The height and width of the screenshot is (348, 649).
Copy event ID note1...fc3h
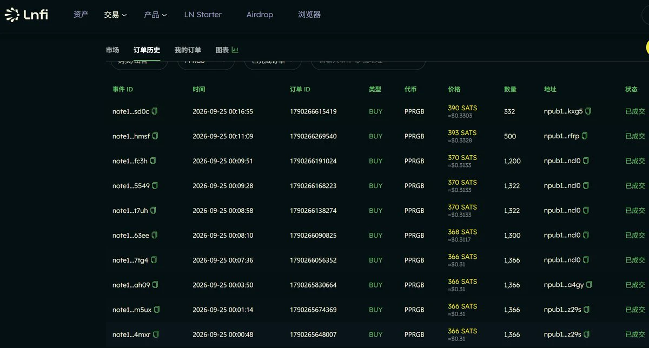click(153, 161)
